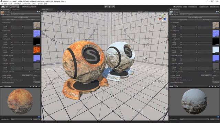
Task: Open the Assets menu
Action: (10, 4)
